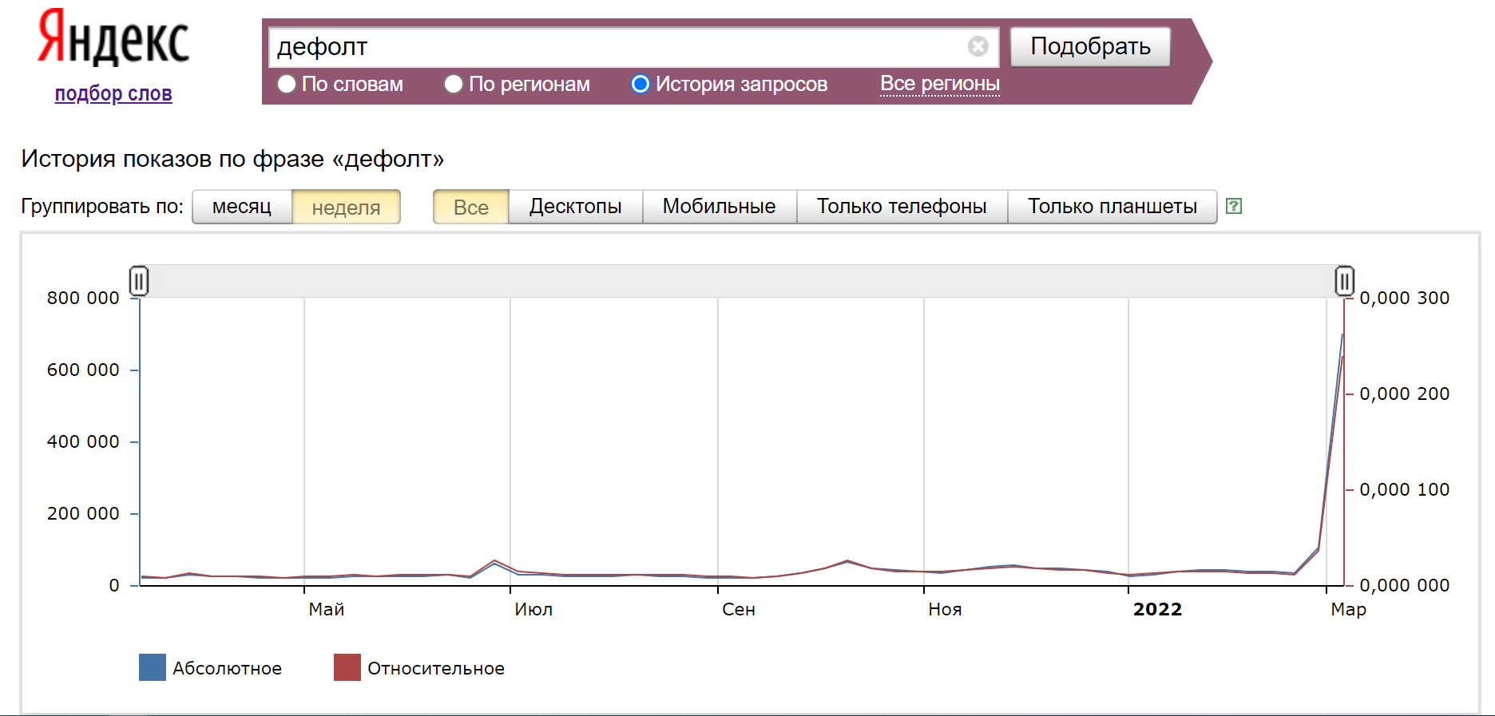Filter statistics by 'Мобильные'
1495x716 pixels.
tap(719, 207)
